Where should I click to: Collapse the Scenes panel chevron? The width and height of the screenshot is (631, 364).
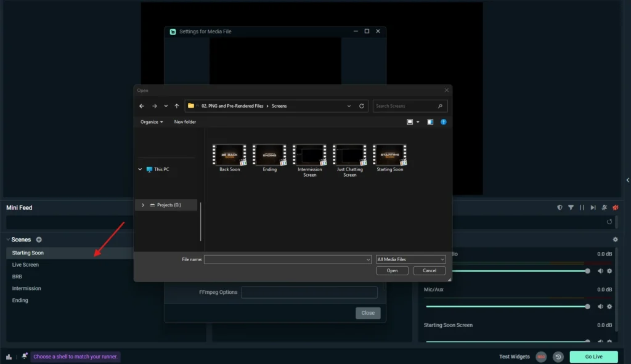[x=7, y=240]
